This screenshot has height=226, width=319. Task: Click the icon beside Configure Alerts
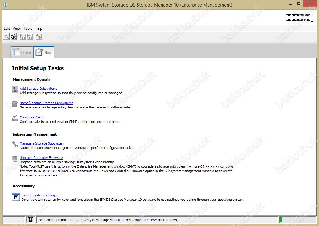15,118
